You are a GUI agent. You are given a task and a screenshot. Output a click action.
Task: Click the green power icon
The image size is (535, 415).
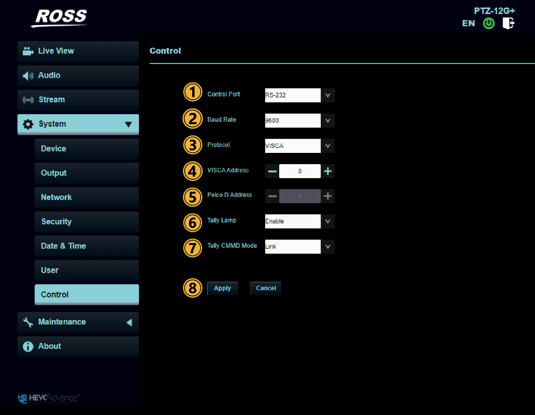488,23
